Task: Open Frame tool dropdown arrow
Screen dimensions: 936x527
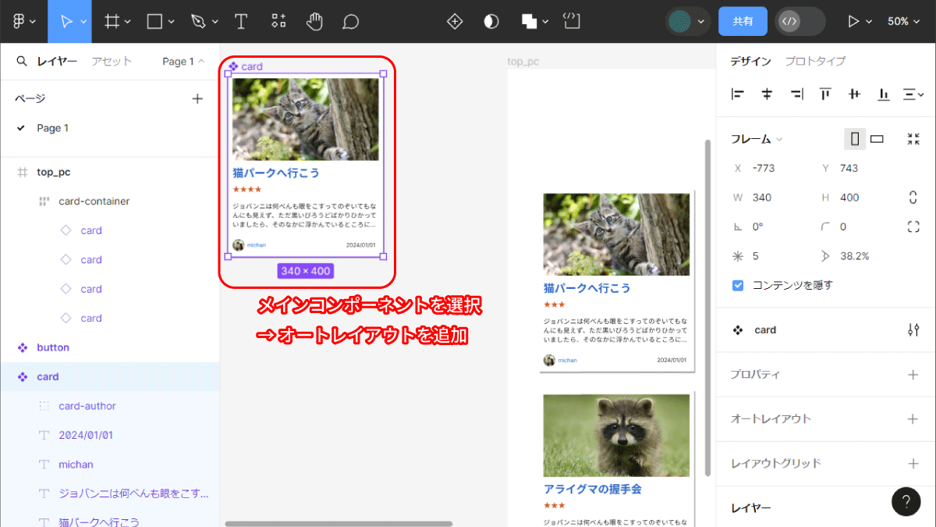Action: pos(127,22)
